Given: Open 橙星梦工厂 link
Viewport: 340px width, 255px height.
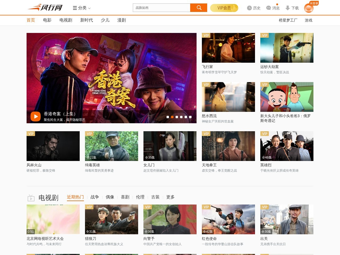Looking at the screenshot, I should tap(288, 20).
